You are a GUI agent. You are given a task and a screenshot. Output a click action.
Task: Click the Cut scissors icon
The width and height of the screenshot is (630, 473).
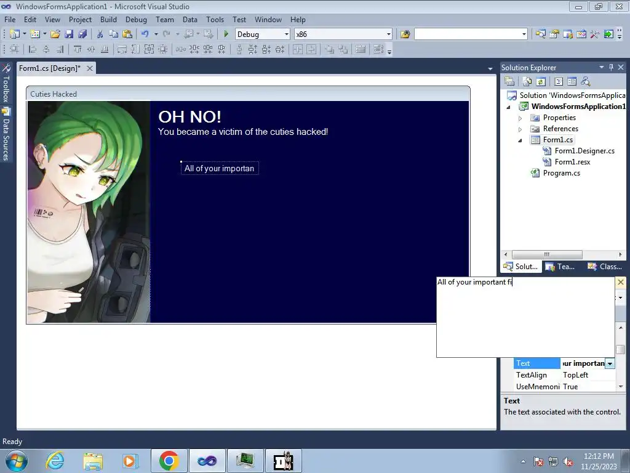100,34
